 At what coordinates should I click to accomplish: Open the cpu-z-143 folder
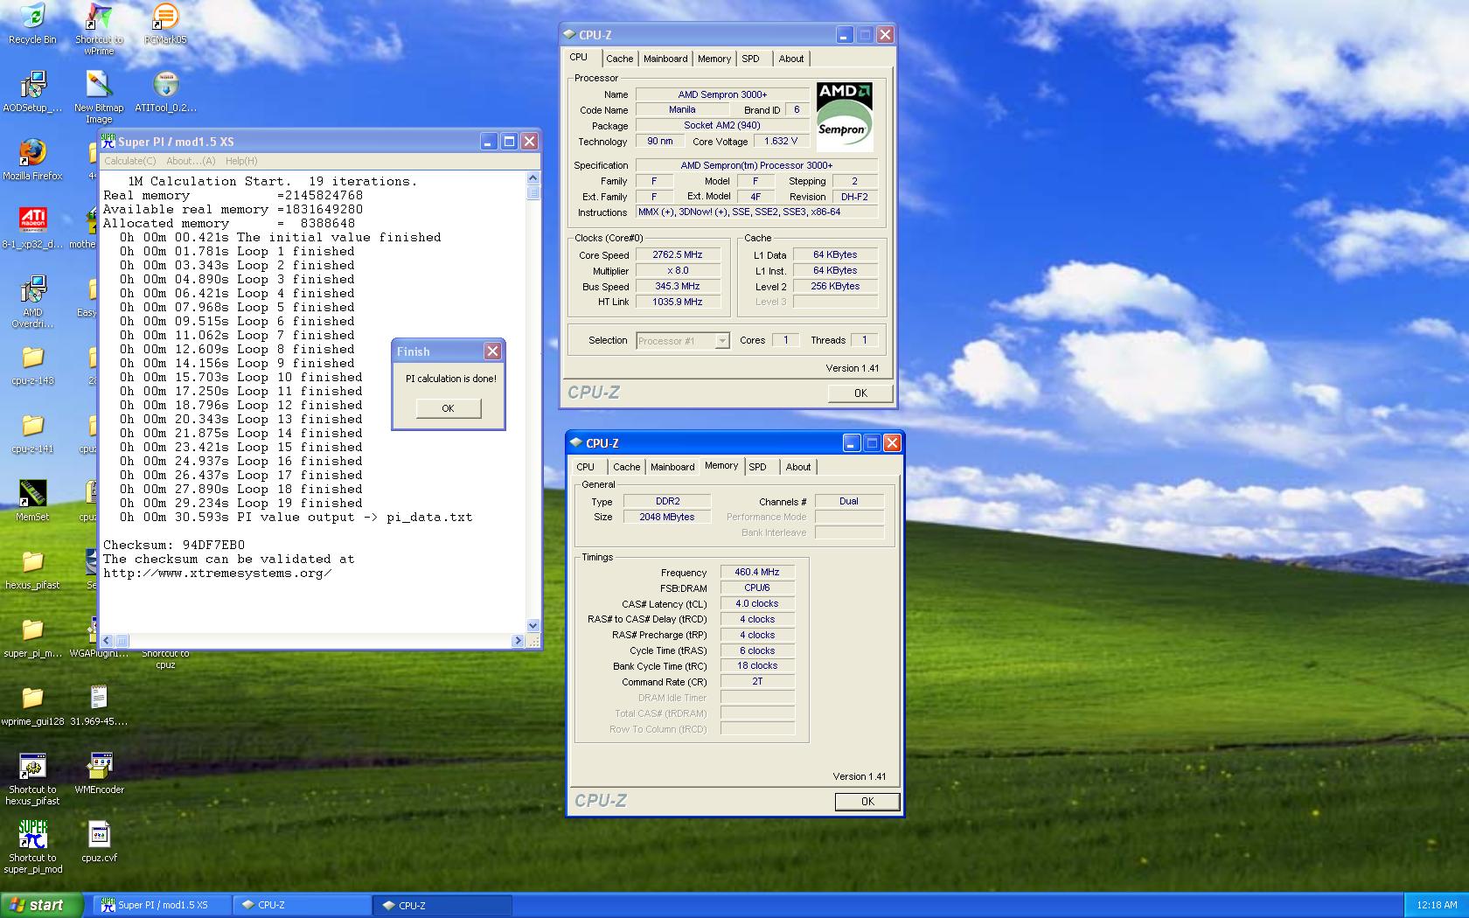(x=32, y=365)
